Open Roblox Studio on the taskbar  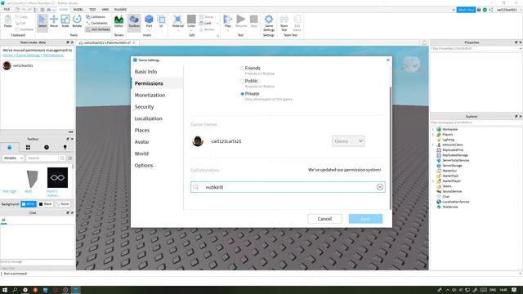pyautogui.click(x=76, y=290)
